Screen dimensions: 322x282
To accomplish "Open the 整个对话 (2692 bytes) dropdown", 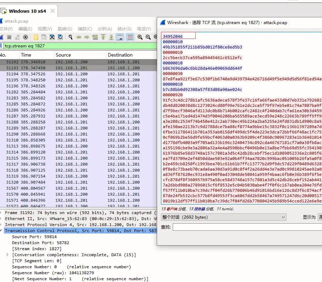I will pos(223,217).
